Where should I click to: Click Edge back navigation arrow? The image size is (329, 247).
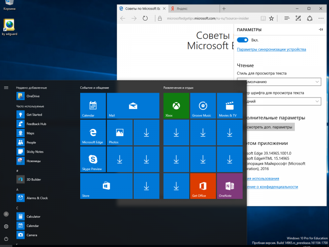(123, 19)
